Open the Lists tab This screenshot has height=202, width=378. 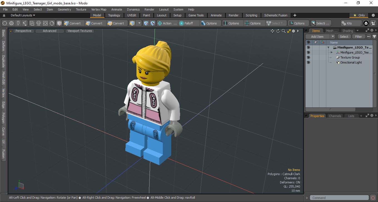(x=351, y=116)
